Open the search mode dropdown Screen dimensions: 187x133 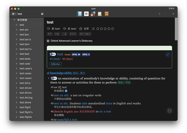14,14
